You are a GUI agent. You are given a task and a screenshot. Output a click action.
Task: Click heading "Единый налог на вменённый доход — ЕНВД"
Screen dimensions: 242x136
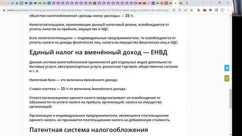(x=98, y=53)
